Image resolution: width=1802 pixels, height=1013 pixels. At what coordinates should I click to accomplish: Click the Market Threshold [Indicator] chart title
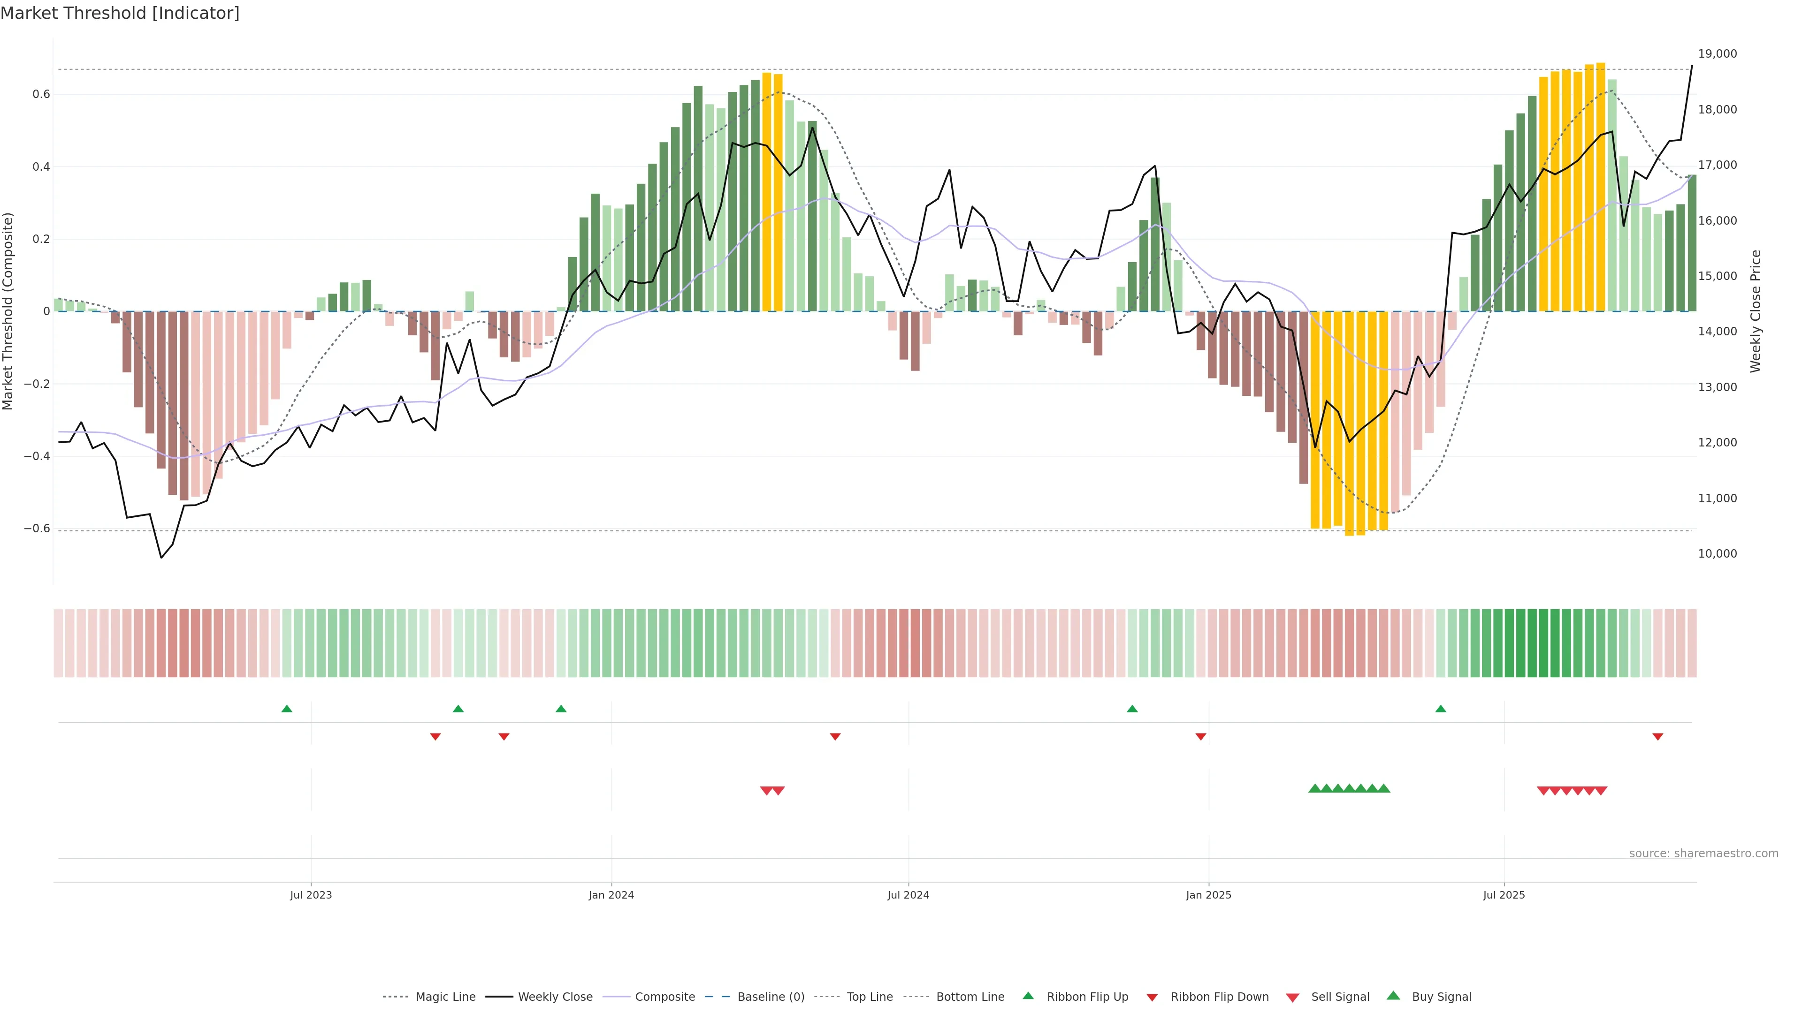[x=120, y=13]
